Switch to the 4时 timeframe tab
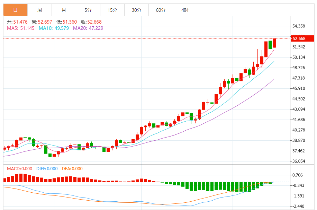 pyautogui.click(x=185, y=10)
